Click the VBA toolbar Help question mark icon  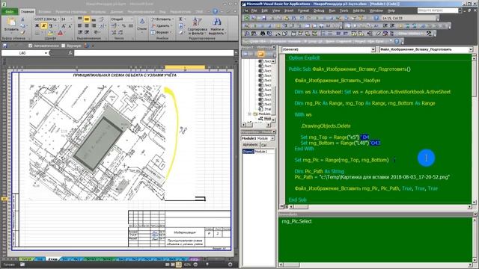click(x=376, y=18)
